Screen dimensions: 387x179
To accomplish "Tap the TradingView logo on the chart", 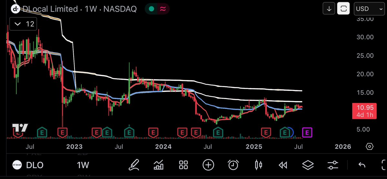I will [x=20, y=128].
